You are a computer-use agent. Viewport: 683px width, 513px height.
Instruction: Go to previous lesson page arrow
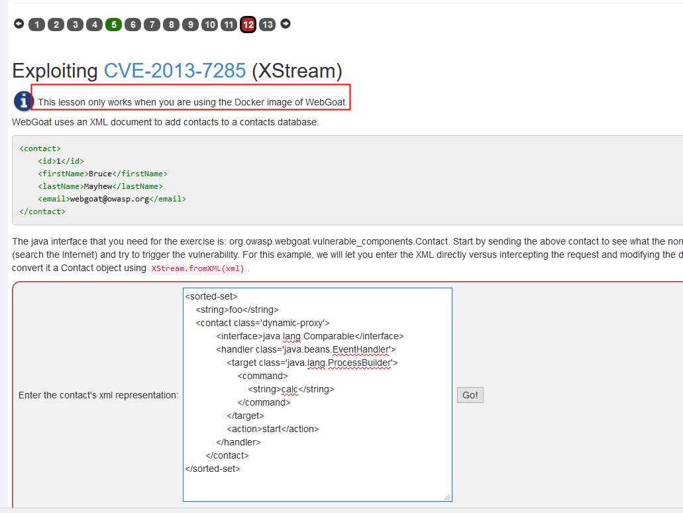pos(19,24)
